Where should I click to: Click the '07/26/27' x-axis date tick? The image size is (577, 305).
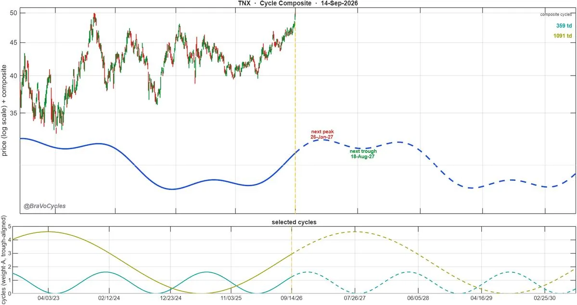[x=355, y=298]
